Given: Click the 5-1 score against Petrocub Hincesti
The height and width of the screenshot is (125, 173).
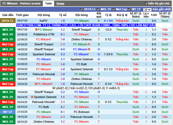Looking at the screenshot, I should pos(62,117).
